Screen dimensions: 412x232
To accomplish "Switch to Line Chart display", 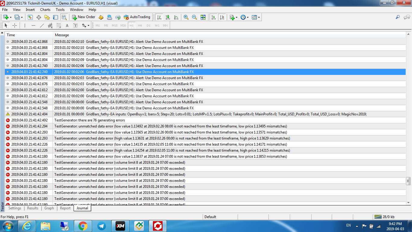I will click(176, 17).
